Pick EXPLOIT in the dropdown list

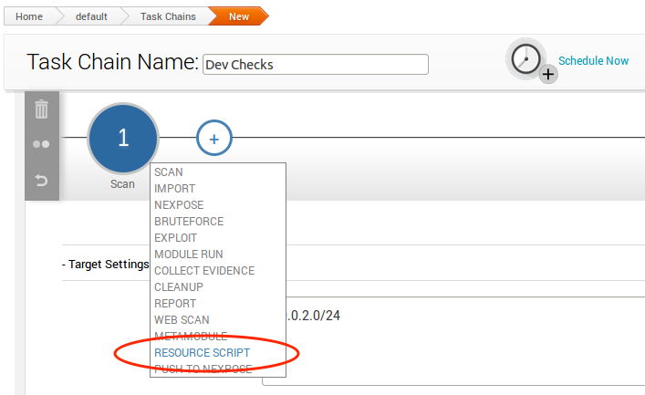(176, 237)
